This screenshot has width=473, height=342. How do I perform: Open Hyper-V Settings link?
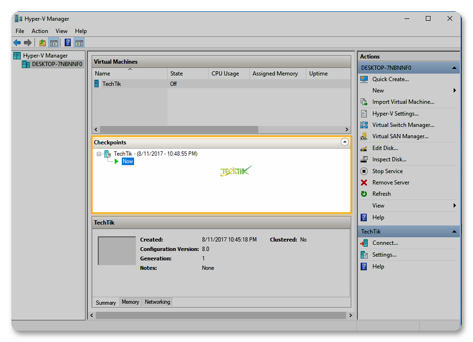(395, 114)
